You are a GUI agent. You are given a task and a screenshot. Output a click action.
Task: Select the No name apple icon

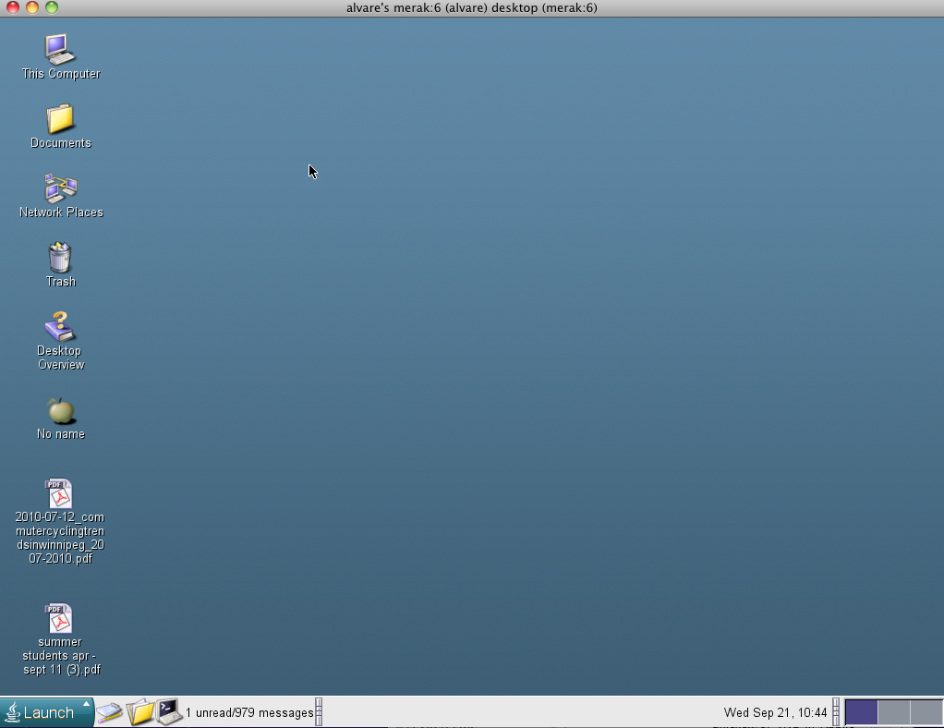click(60, 411)
